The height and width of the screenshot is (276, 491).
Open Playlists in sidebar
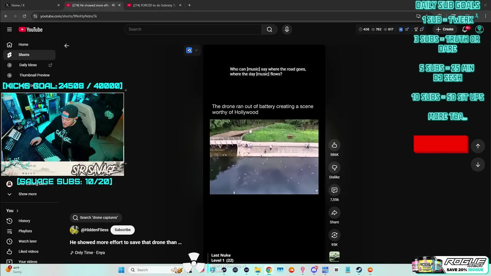pyautogui.click(x=29, y=231)
